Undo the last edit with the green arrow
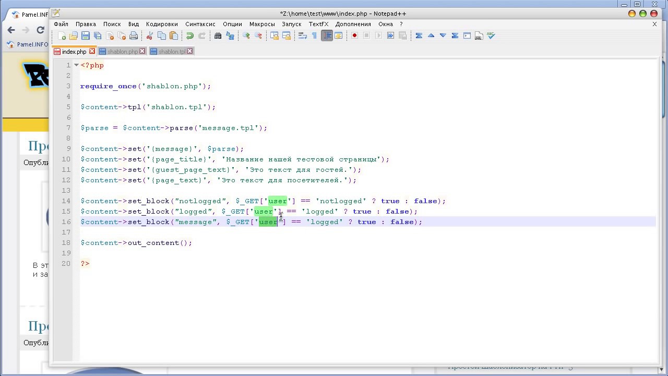Image resolution: width=668 pixels, height=376 pixels. point(190,36)
